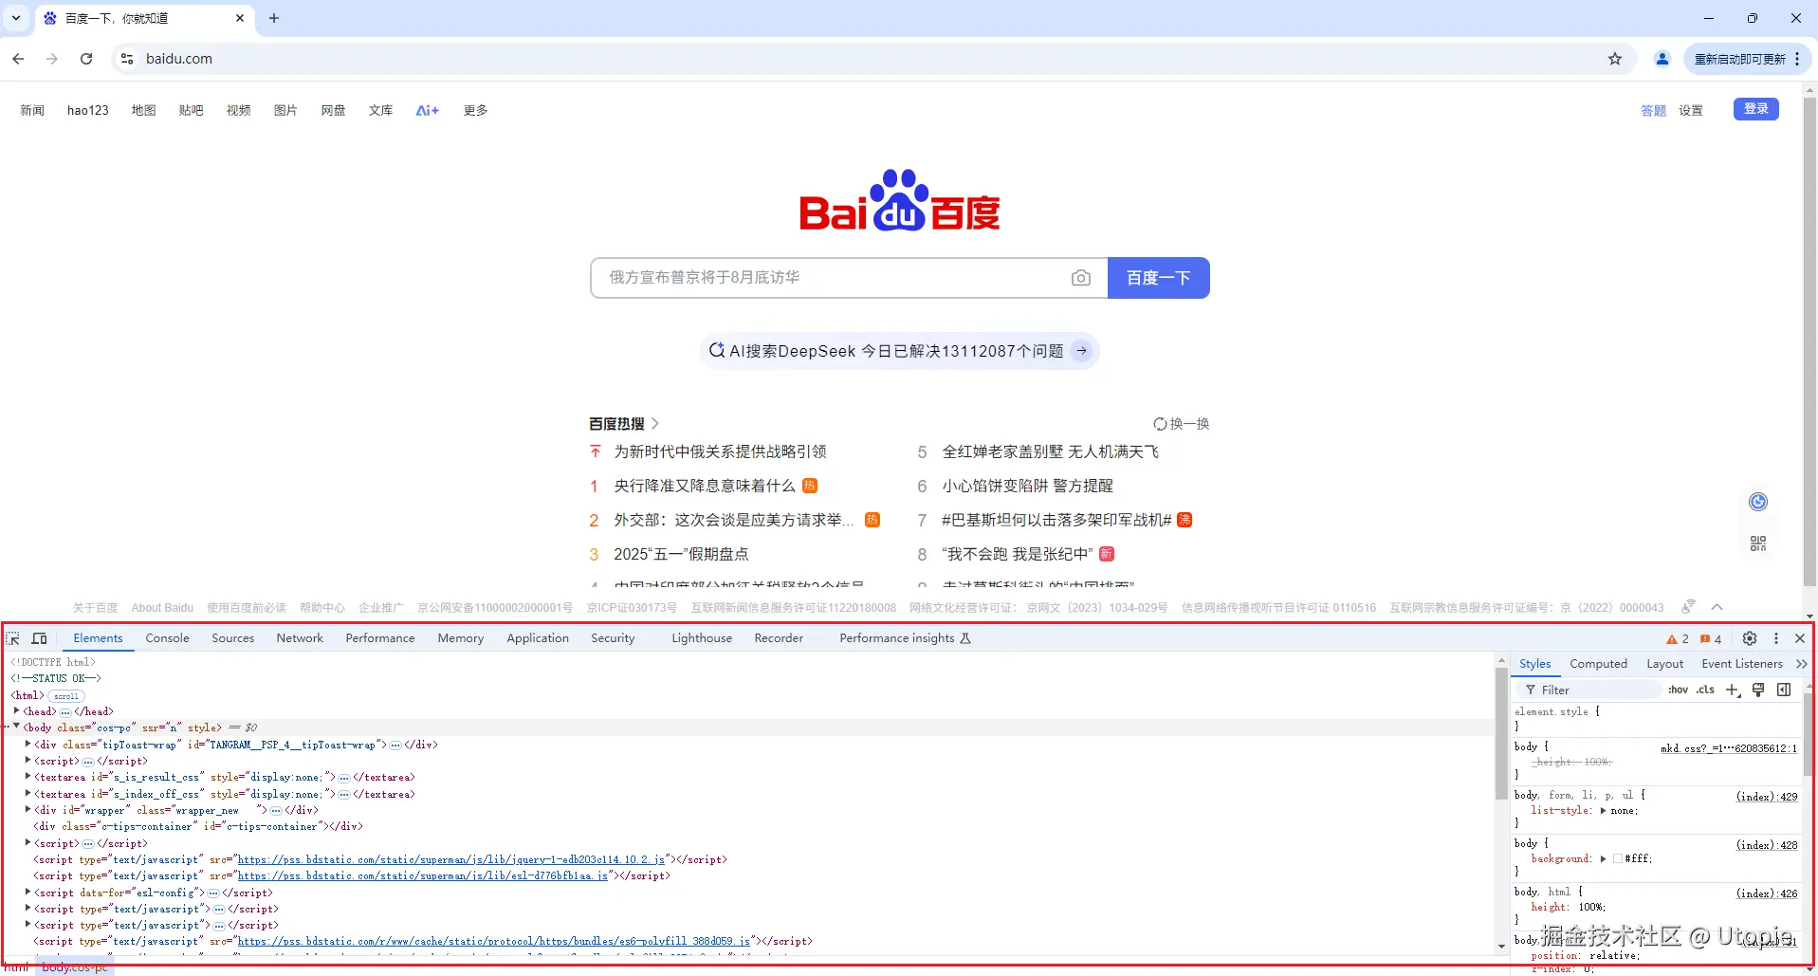
Task: Open the Lighthouse tab
Action: pos(702,638)
